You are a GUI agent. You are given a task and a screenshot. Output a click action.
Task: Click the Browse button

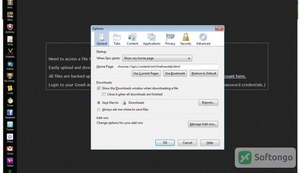click(x=208, y=102)
